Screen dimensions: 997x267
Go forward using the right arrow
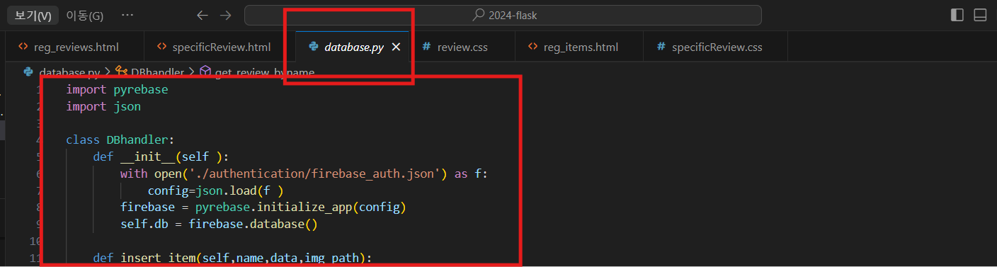click(225, 15)
